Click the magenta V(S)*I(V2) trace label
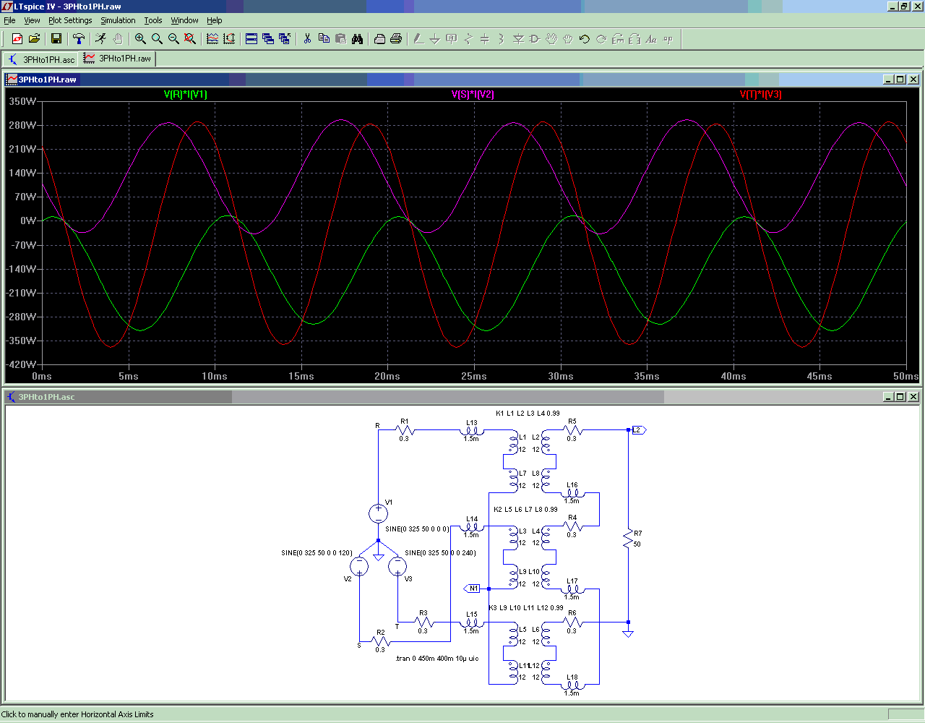The height and width of the screenshot is (723, 925). pyautogui.click(x=473, y=95)
